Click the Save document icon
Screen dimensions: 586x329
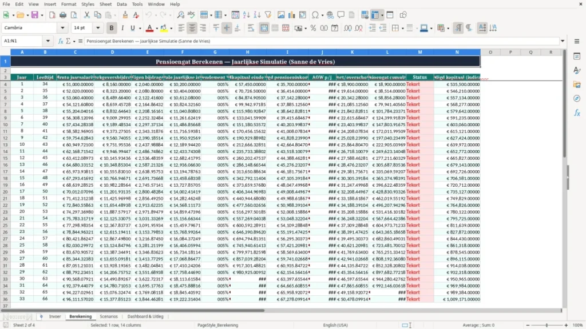pyautogui.click(x=35, y=15)
